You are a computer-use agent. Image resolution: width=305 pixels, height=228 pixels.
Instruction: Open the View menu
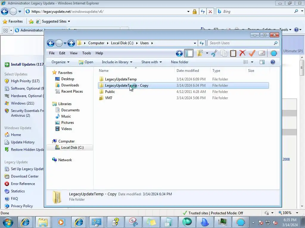click(x=74, y=53)
